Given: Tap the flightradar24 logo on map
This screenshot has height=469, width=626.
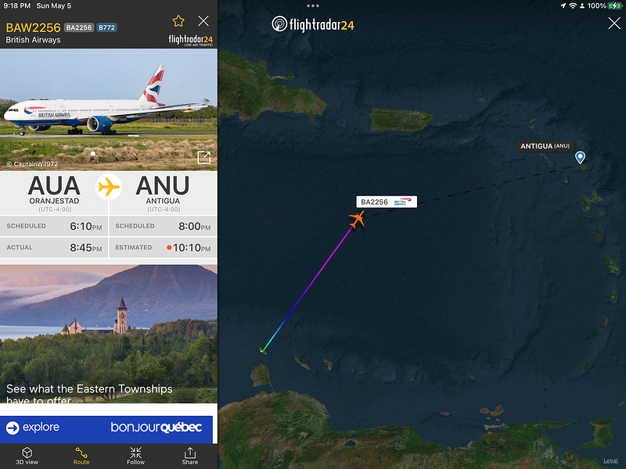Looking at the screenshot, I should pyautogui.click(x=312, y=24).
